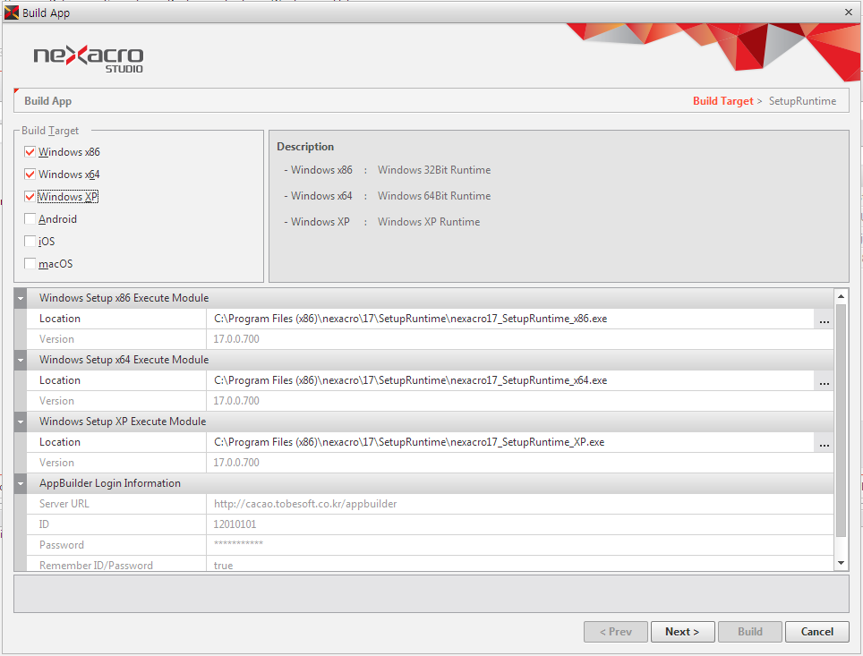The height and width of the screenshot is (656, 863).
Task: Collapse Windows Setup x86 Execute Module section
Action: pos(21,299)
